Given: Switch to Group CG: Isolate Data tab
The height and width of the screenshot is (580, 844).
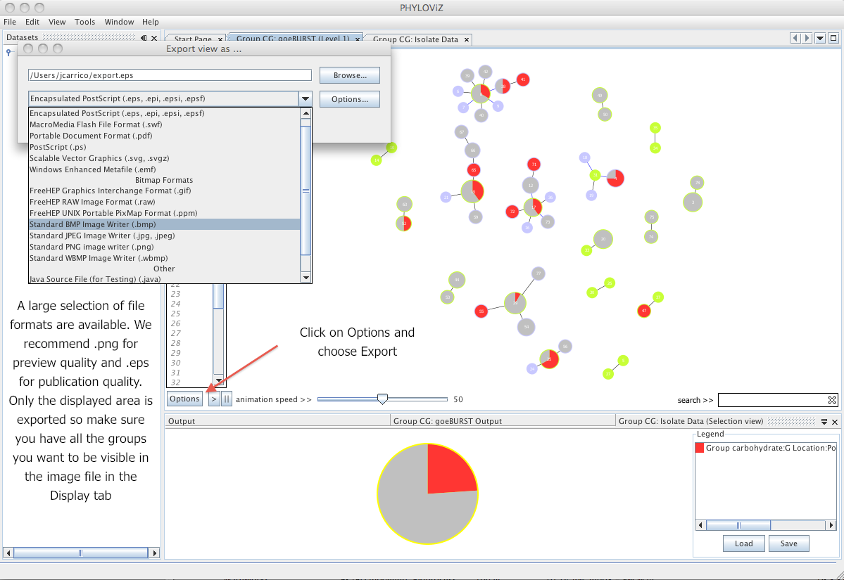Looking at the screenshot, I should 415,39.
